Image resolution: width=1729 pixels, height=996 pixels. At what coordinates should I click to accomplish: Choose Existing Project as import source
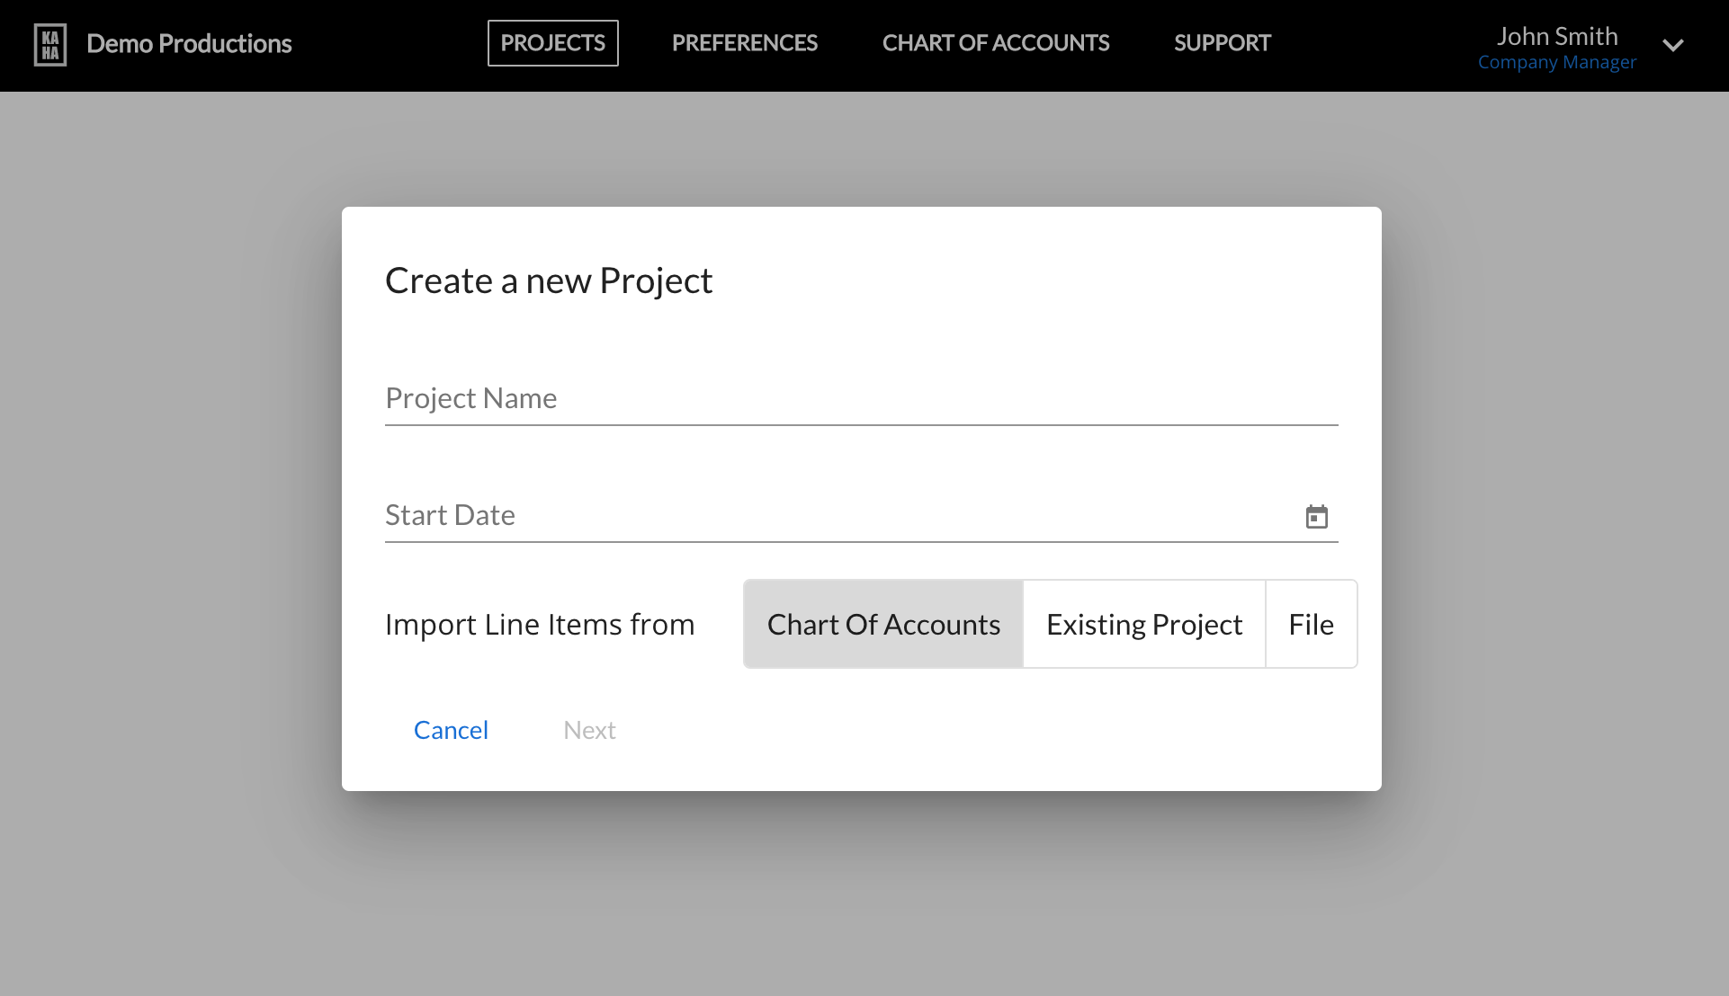coord(1143,624)
